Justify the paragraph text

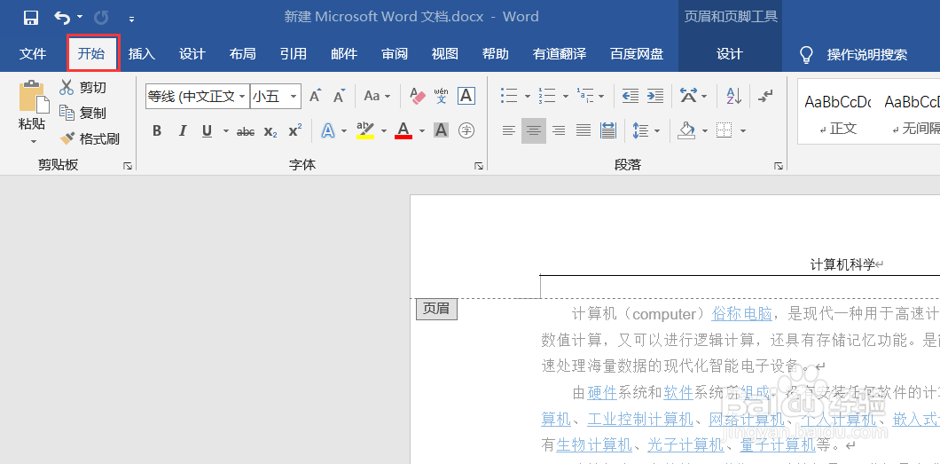tap(584, 130)
